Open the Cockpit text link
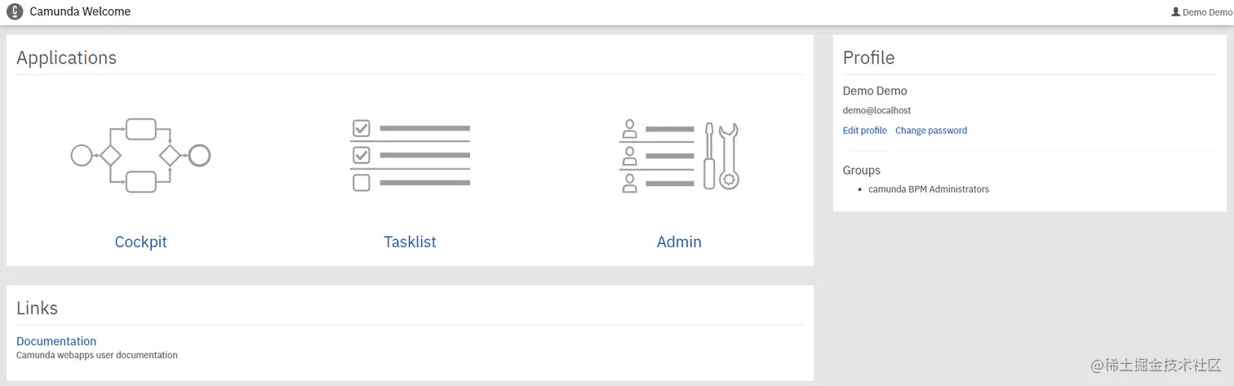 (x=140, y=242)
